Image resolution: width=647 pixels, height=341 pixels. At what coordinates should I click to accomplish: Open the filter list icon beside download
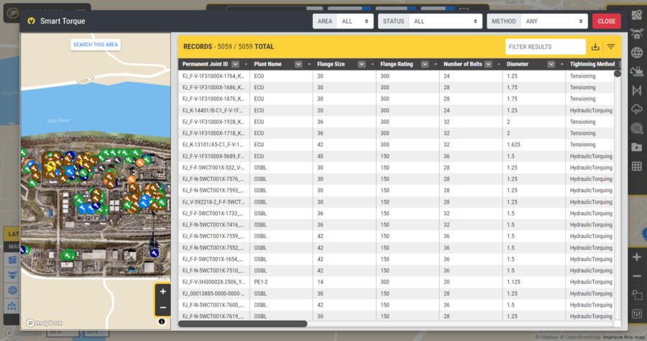pos(611,47)
